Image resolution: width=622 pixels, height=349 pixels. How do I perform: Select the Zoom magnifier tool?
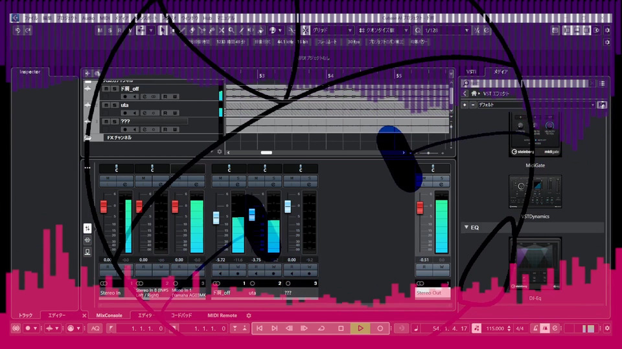pos(231,30)
